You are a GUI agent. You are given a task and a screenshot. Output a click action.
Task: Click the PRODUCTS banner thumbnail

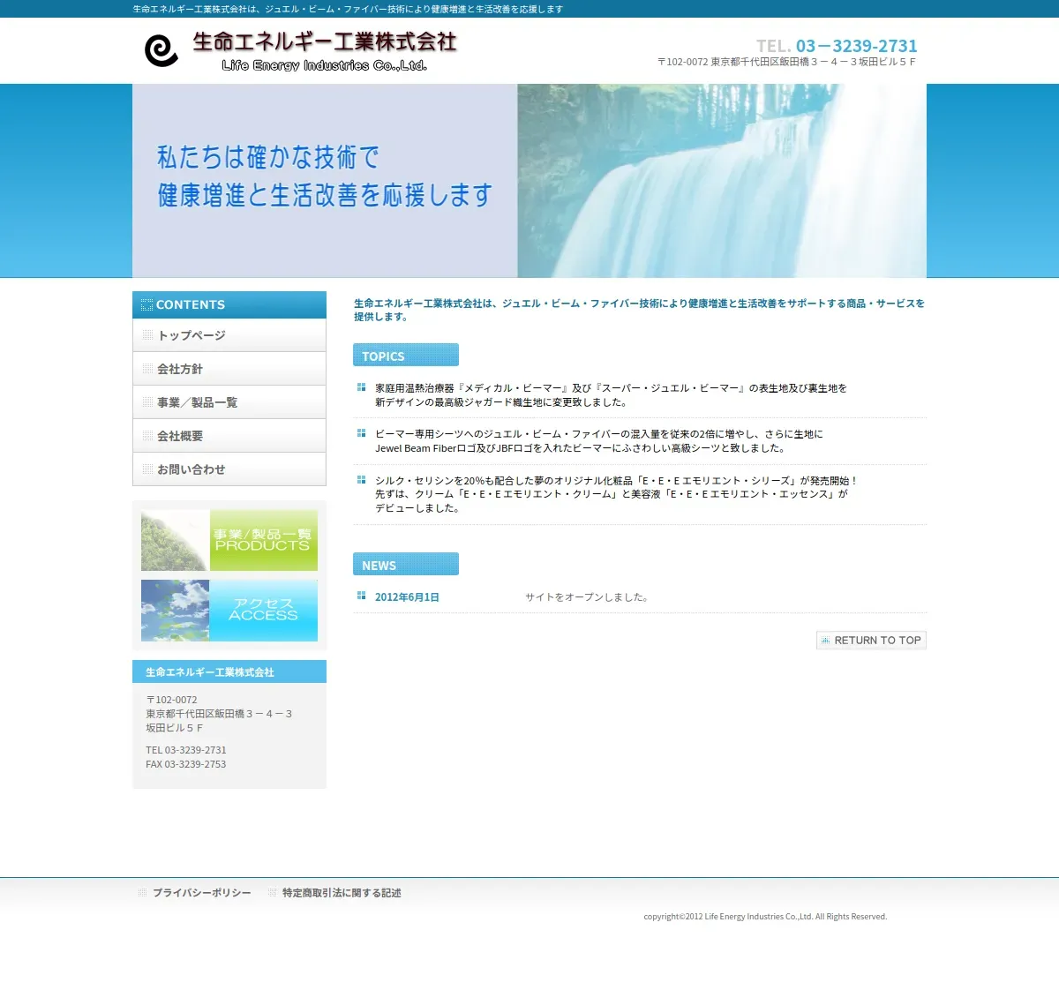229,540
